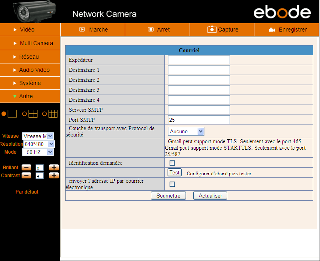Choose single-view radio button
320x261 pixels.
4,114
